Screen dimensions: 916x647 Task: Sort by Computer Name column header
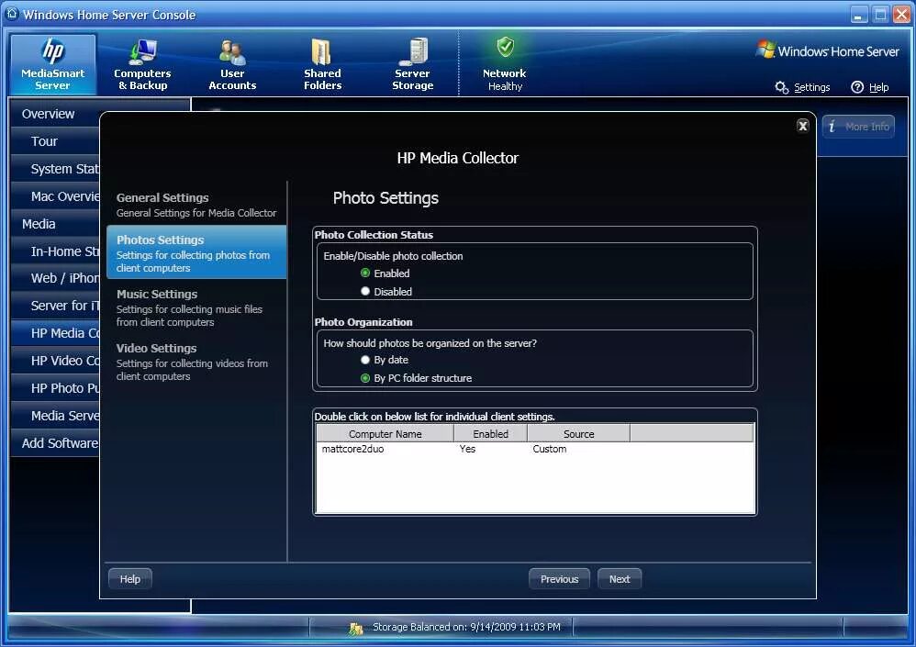[x=385, y=433]
